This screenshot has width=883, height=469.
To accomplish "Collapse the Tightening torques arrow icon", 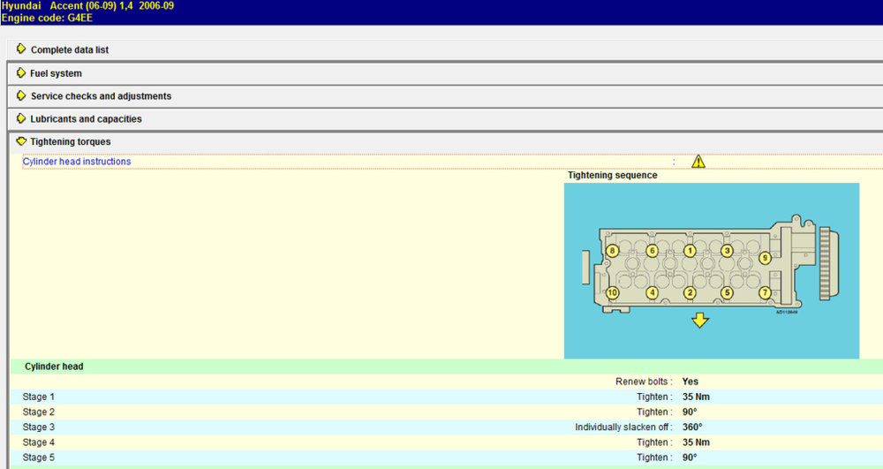I will 21,141.
